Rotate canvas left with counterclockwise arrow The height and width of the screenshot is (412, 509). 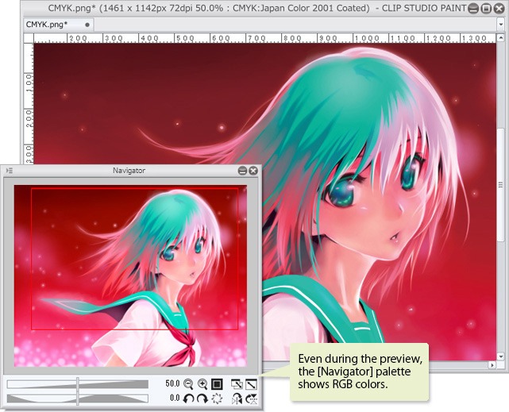coord(188,399)
